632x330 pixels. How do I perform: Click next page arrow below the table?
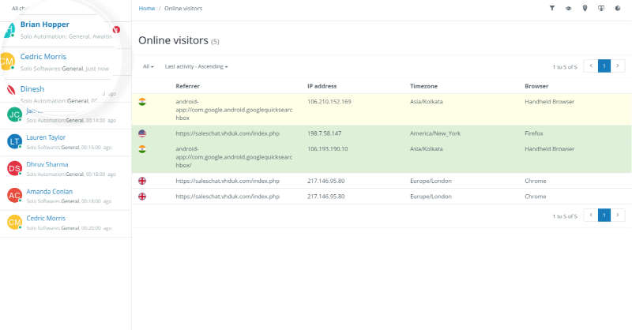[618, 216]
